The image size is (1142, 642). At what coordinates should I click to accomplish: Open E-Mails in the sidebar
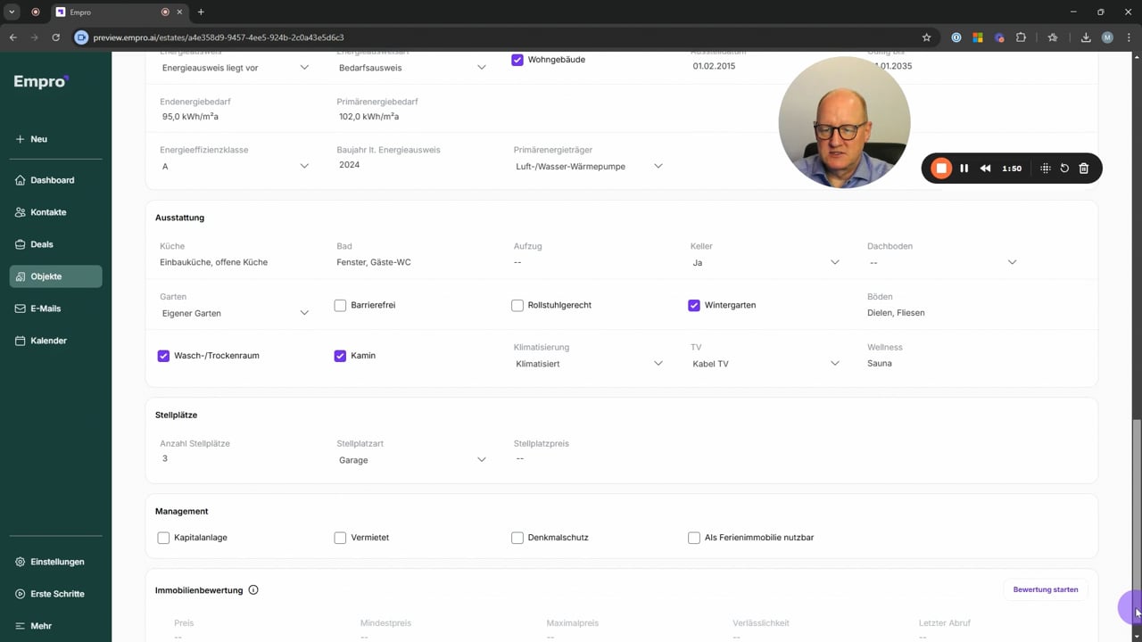[x=55, y=309]
